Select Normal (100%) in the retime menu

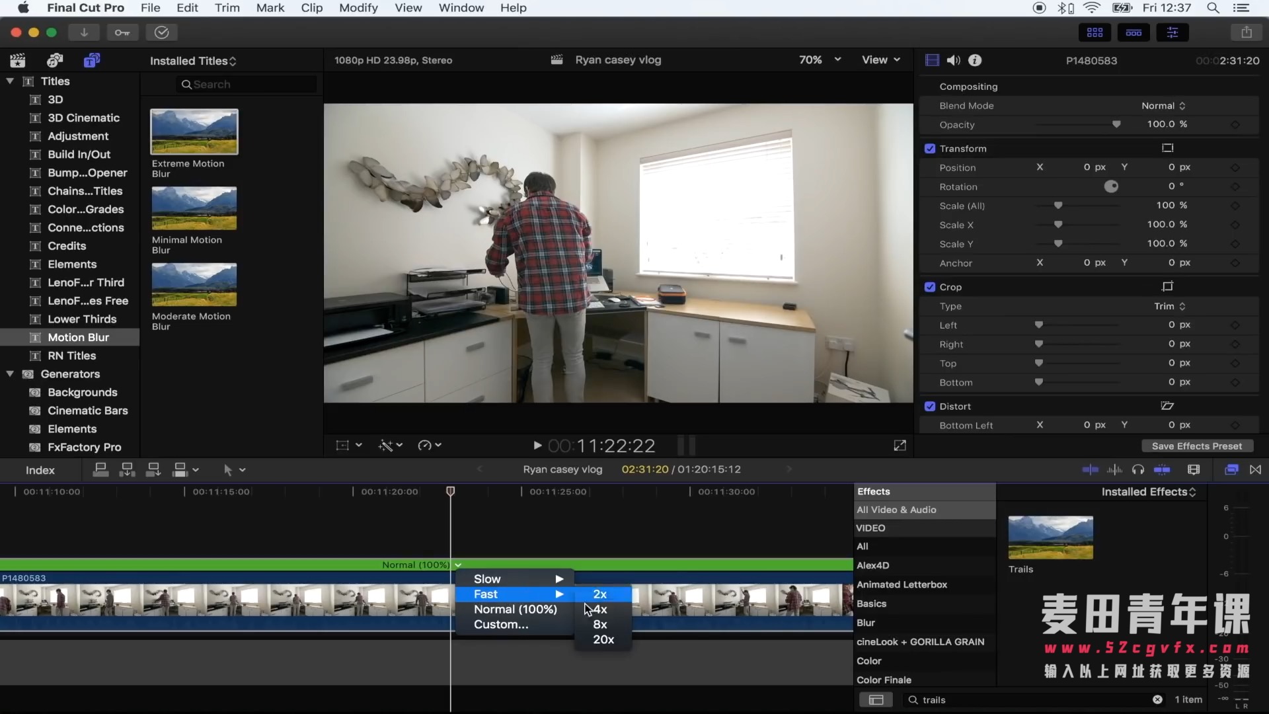click(x=515, y=610)
